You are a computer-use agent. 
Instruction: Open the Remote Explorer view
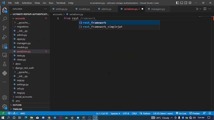[4, 55]
